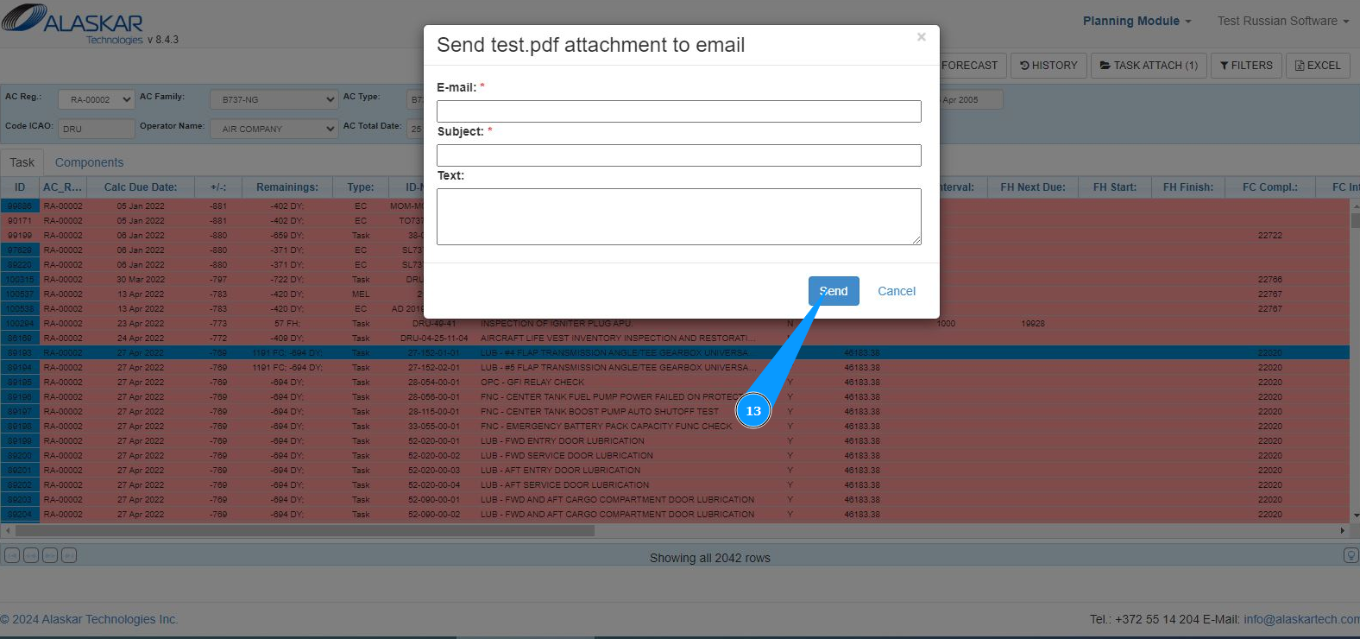Click the FC Compl. value 22766

(x=1270, y=280)
